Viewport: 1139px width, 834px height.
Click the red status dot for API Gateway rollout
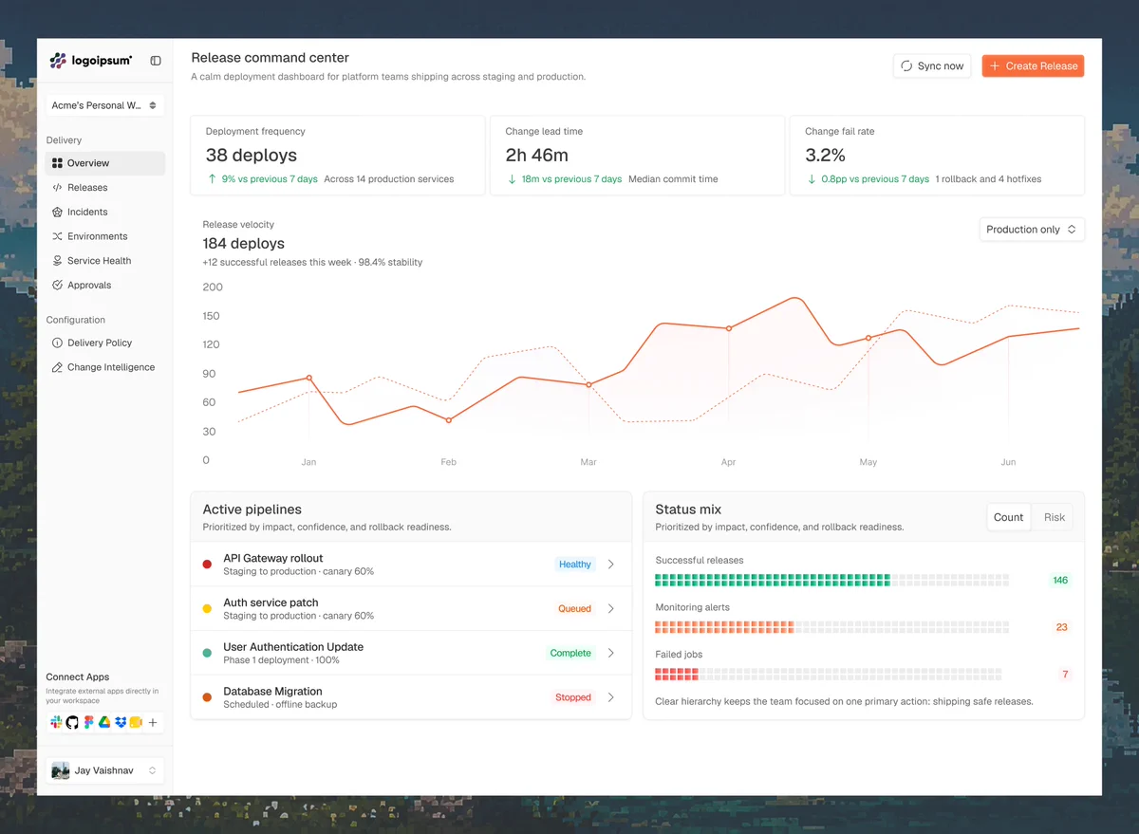(207, 565)
